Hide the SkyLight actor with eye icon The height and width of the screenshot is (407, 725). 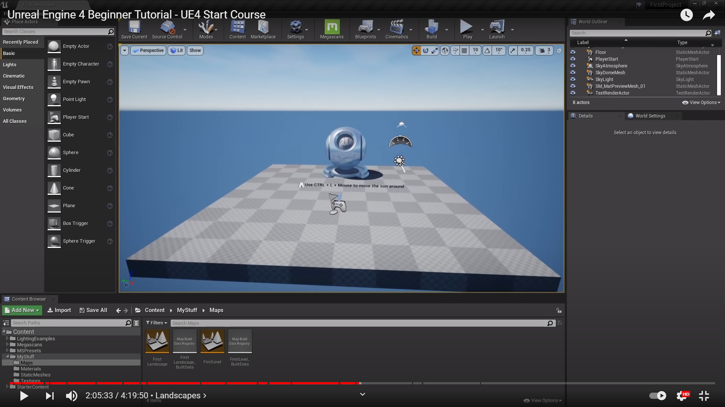pos(573,80)
